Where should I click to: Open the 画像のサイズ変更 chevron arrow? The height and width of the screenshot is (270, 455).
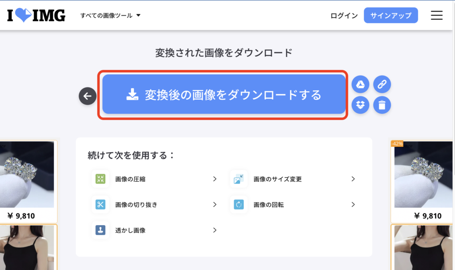click(353, 179)
